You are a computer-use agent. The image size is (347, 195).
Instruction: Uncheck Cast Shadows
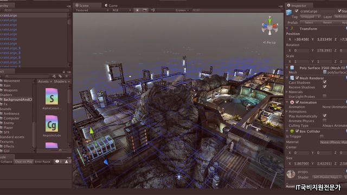coord(325,82)
